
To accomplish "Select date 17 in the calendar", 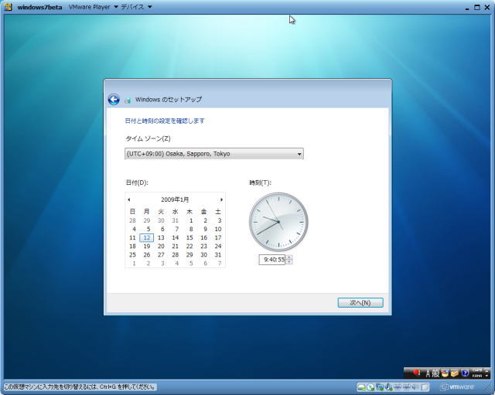I will [218, 237].
